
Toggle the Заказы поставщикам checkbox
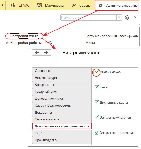tap(96, 133)
